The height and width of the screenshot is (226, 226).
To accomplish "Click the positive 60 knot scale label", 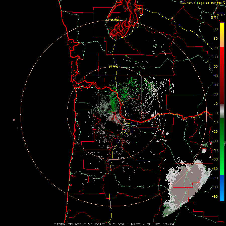I will tap(216, 57).
